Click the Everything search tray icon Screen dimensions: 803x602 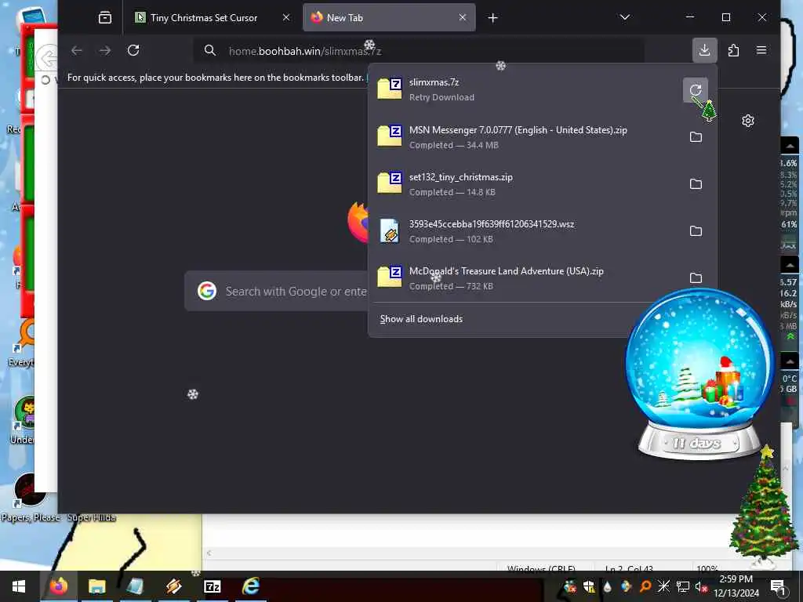click(x=645, y=586)
